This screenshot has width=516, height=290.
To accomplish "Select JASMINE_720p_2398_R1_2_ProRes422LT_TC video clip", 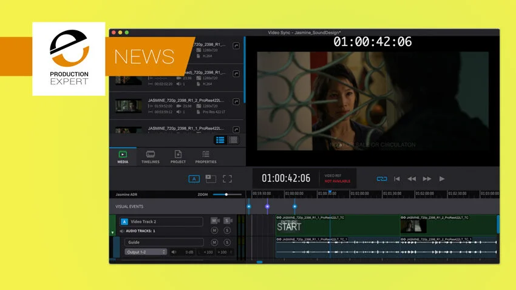I will [x=448, y=225].
